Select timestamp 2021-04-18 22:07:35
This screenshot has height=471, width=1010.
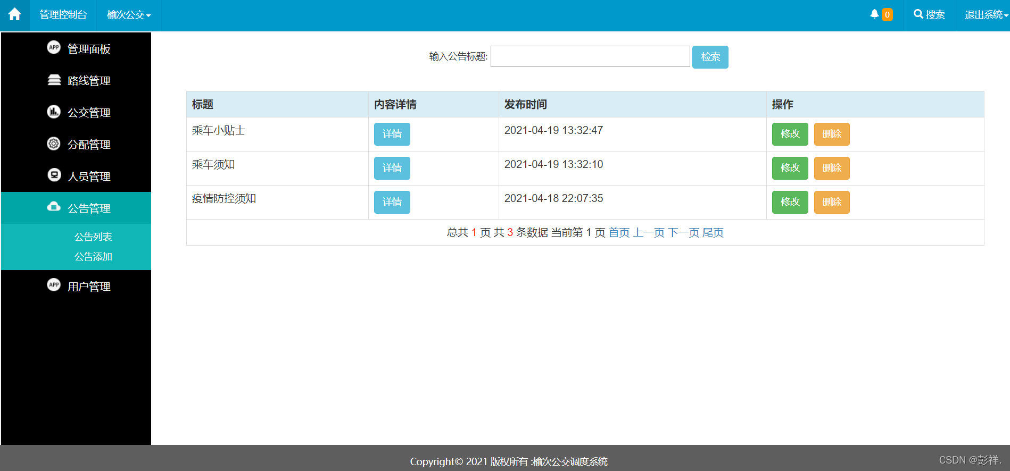[x=553, y=198]
